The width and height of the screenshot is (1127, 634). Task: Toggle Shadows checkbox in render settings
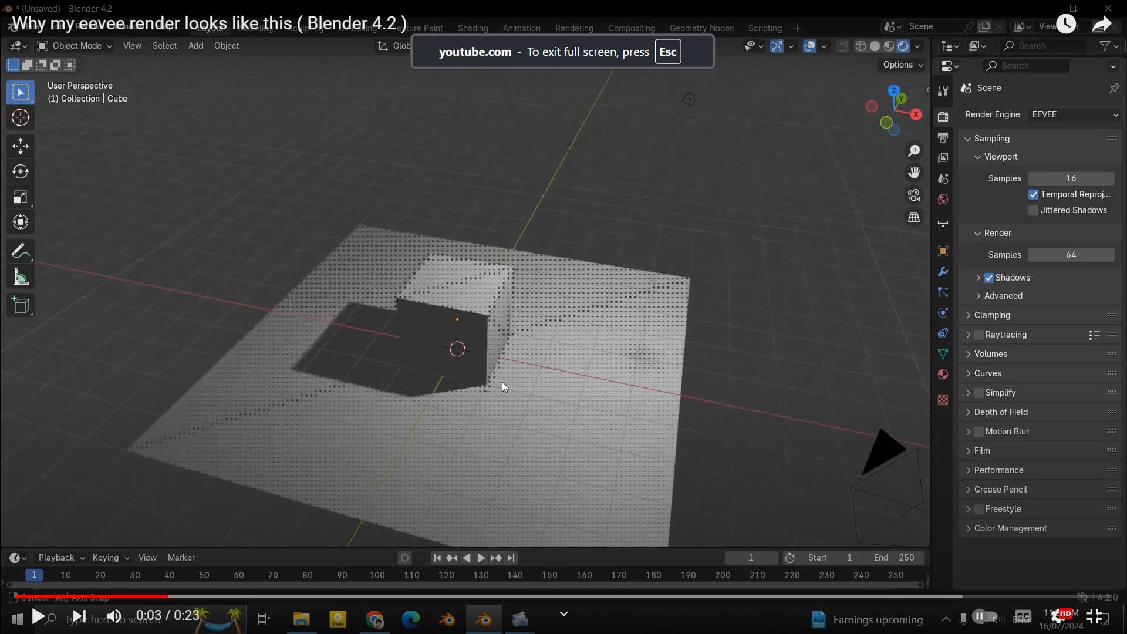988,277
